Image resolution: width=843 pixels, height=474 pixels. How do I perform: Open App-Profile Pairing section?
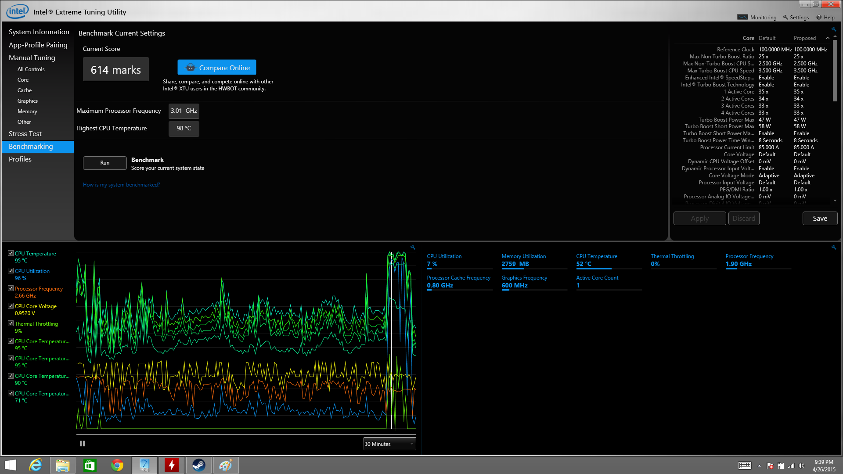38,45
